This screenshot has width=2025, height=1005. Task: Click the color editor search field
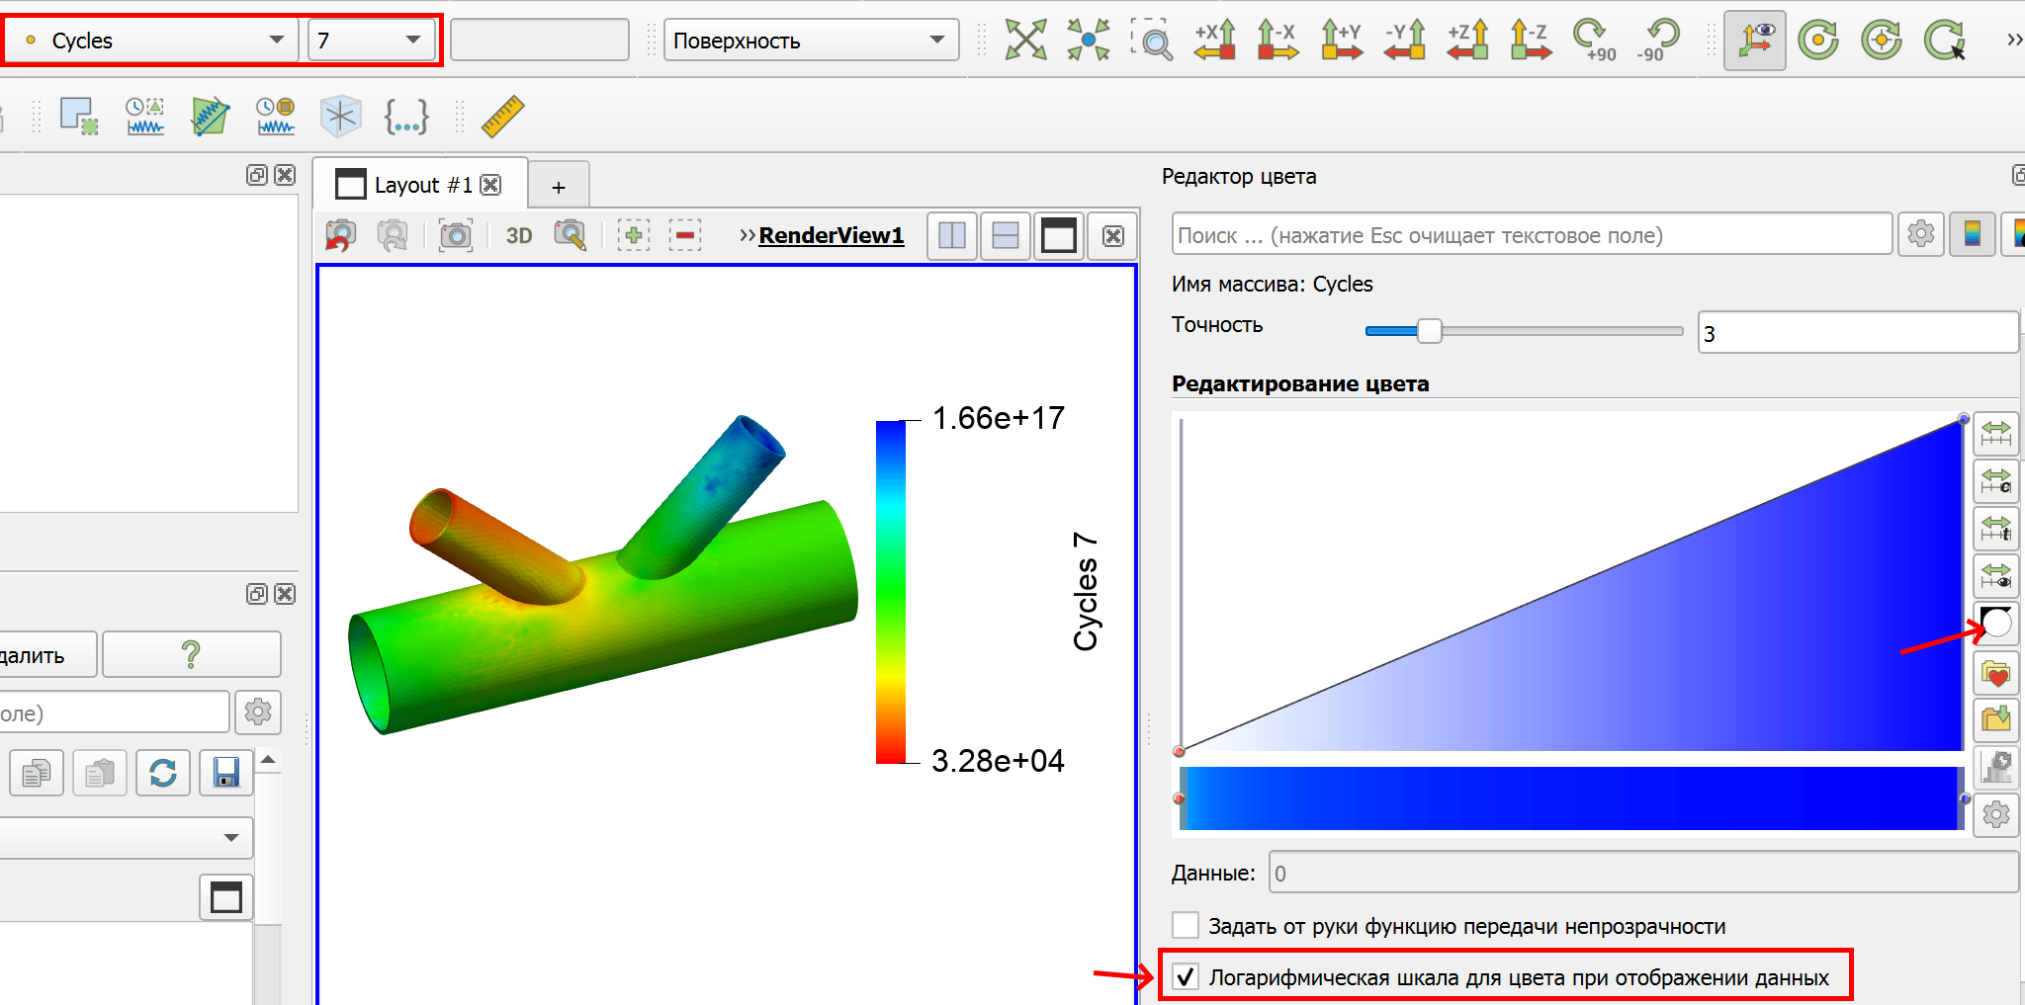click(1532, 234)
